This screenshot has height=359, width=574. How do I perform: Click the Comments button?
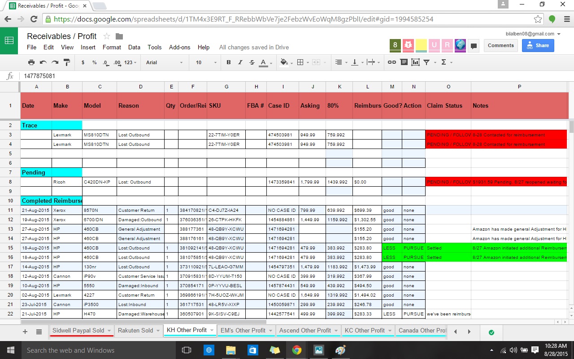[x=500, y=45]
